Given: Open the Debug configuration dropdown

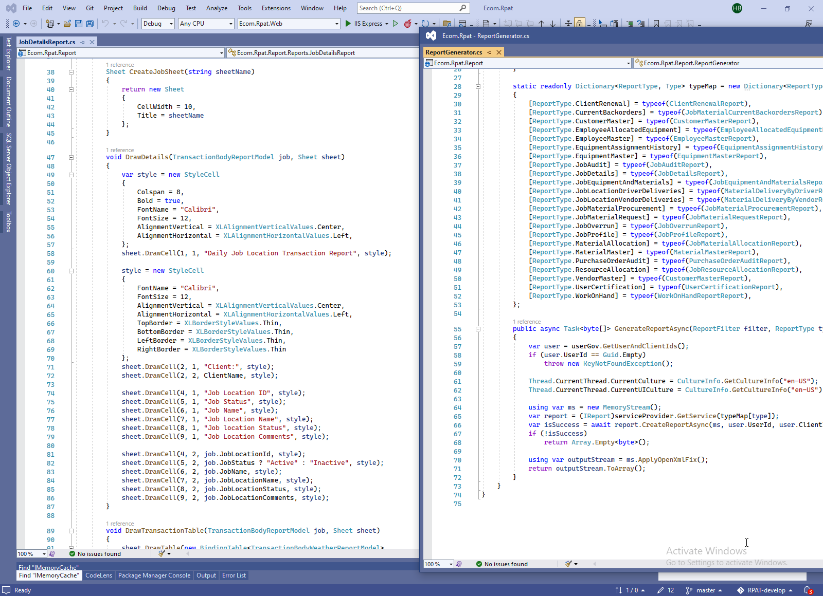Looking at the screenshot, I should click(x=158, y=24).
